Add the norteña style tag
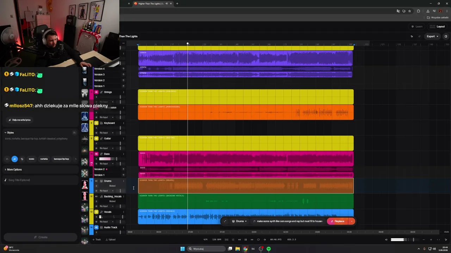The width and height of the screenshot is (451, 253). coord(44,159)
